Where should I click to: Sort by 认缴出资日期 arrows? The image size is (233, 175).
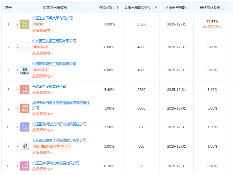click(187, 8)
